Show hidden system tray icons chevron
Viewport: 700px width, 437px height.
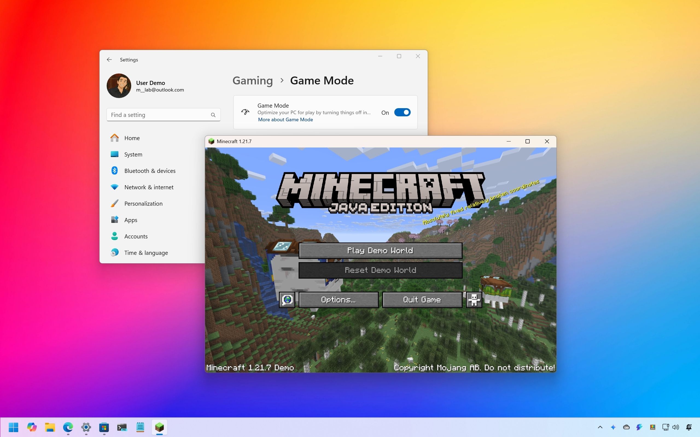pyautogui.click(x=600, y=427)
